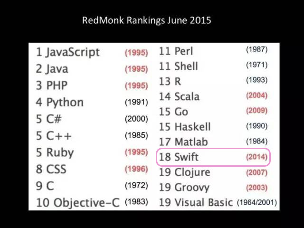
Task: Click the 2 Java entry
Action: pyautogui.click(x=52, y=69)
